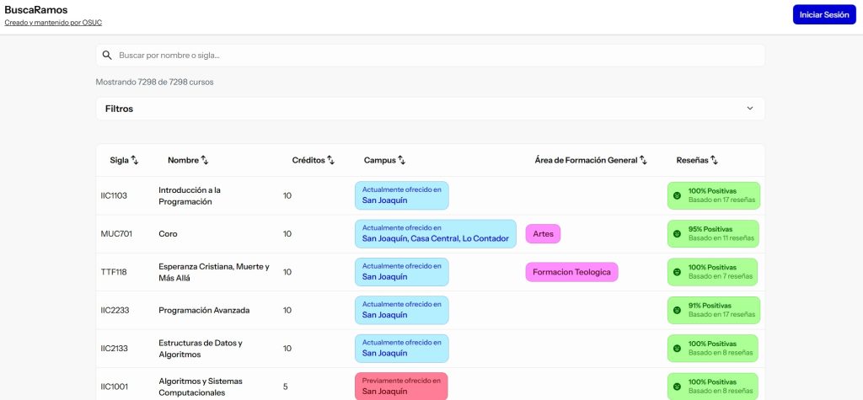
Task: Focus the course search input field
Action: pyautogui.click(x=438, y=56)
